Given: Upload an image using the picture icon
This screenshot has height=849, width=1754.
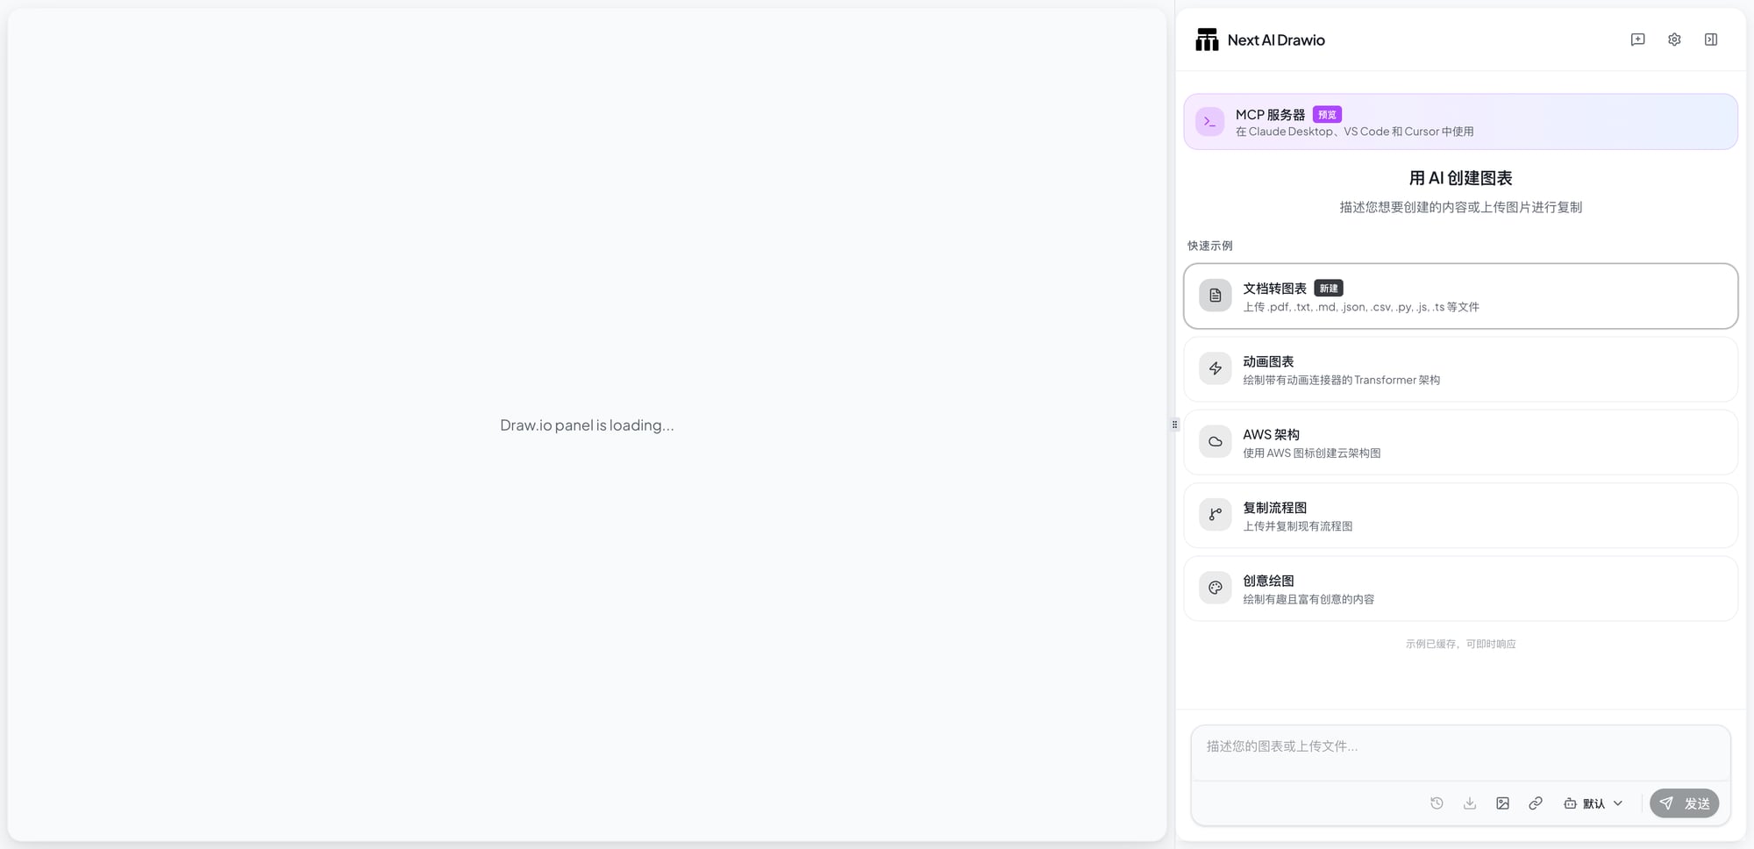Looking at the screenshot, I should click(1502, 803).
